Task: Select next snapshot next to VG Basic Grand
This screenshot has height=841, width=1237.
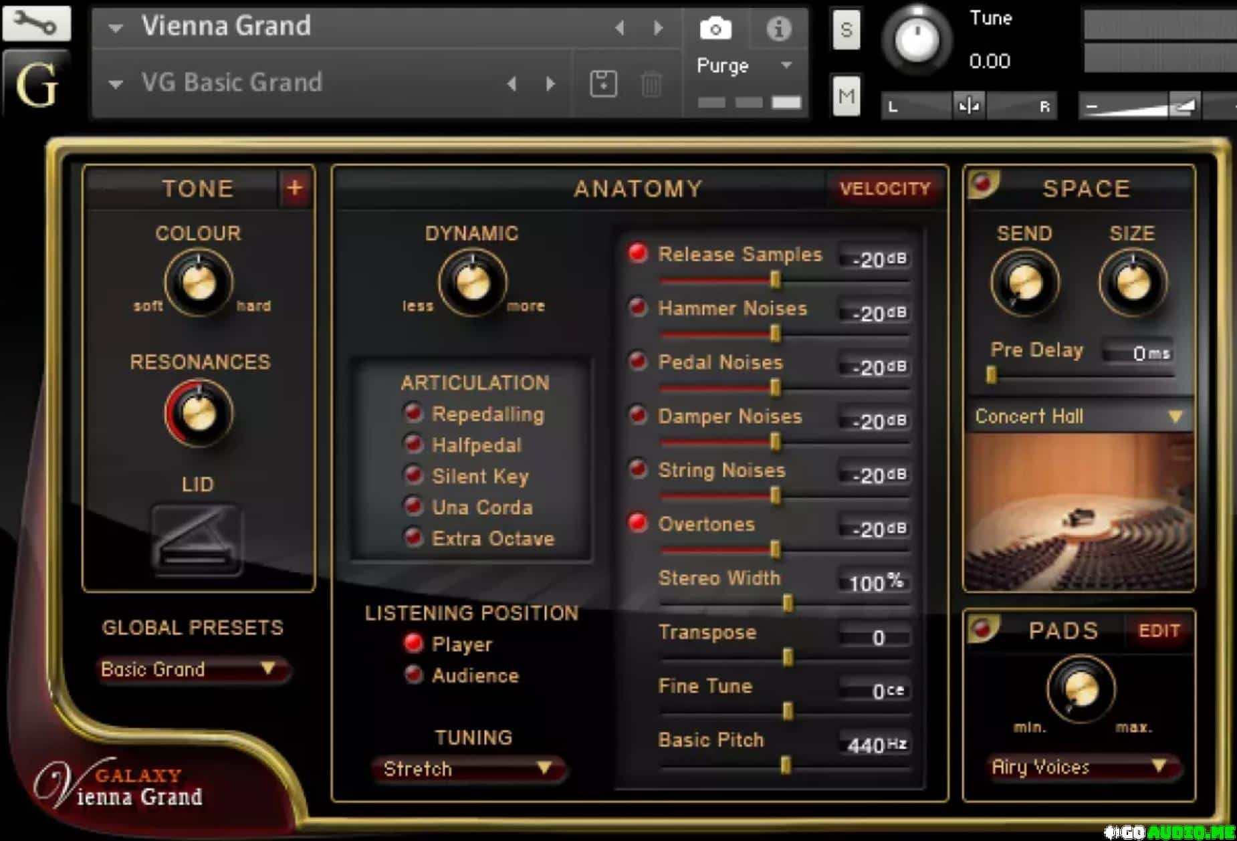Action: [550, 84]
